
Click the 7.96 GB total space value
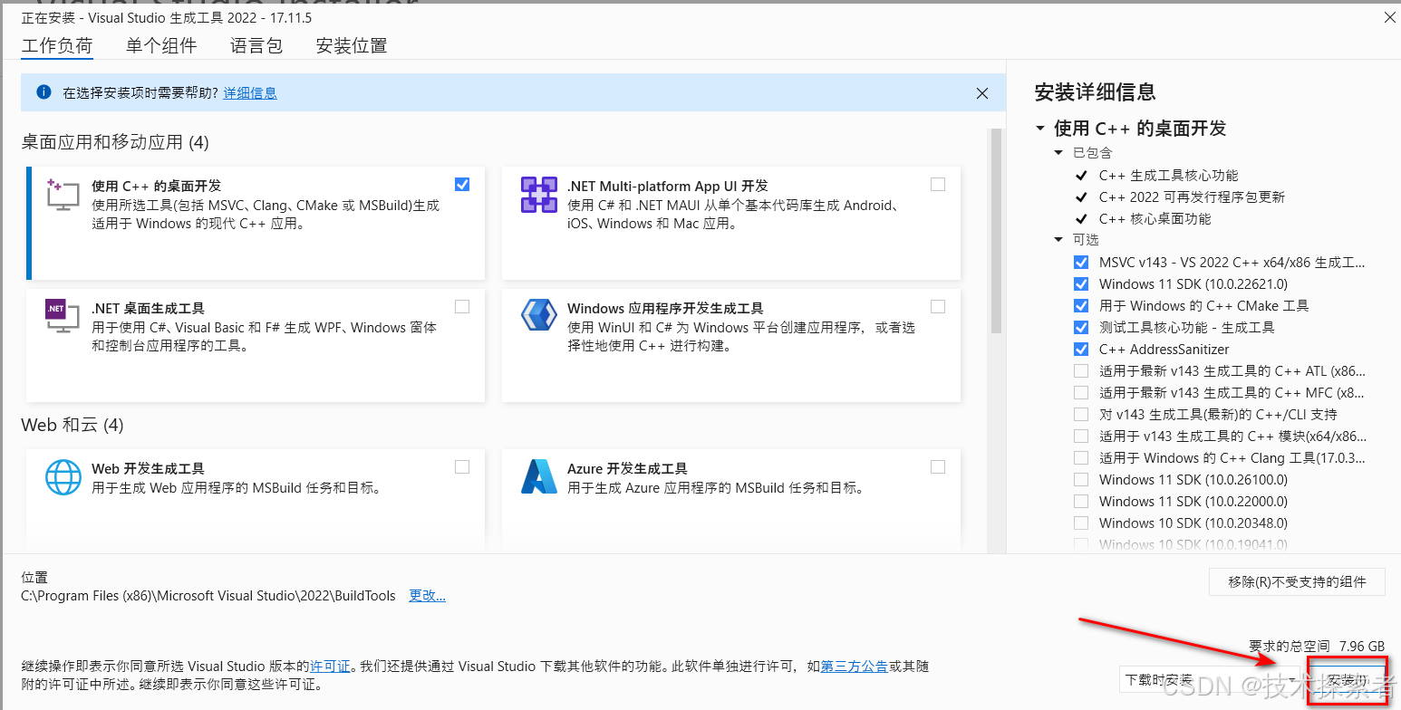coord(1362,646)
